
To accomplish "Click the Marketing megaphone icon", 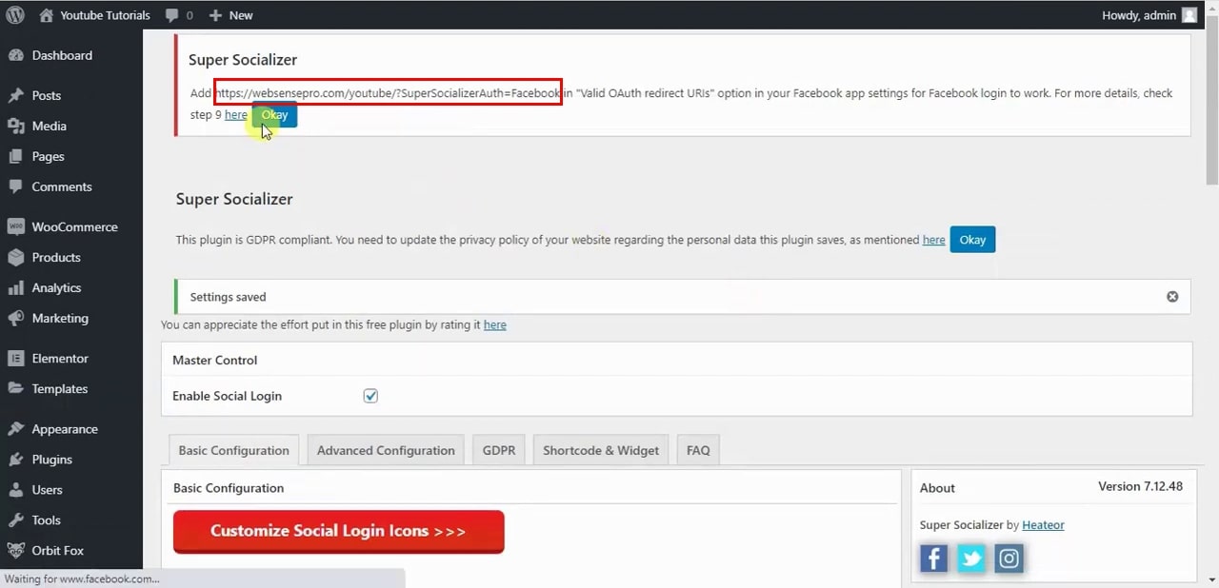I will coord(15,318).
